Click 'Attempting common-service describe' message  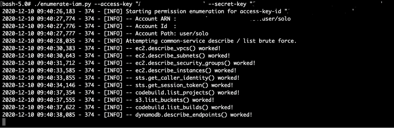tap(211, 41)
